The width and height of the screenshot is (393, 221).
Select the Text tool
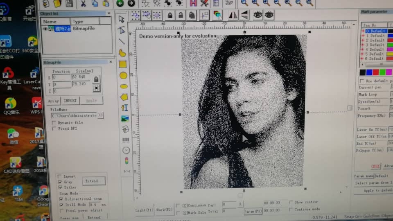point(124,108)
